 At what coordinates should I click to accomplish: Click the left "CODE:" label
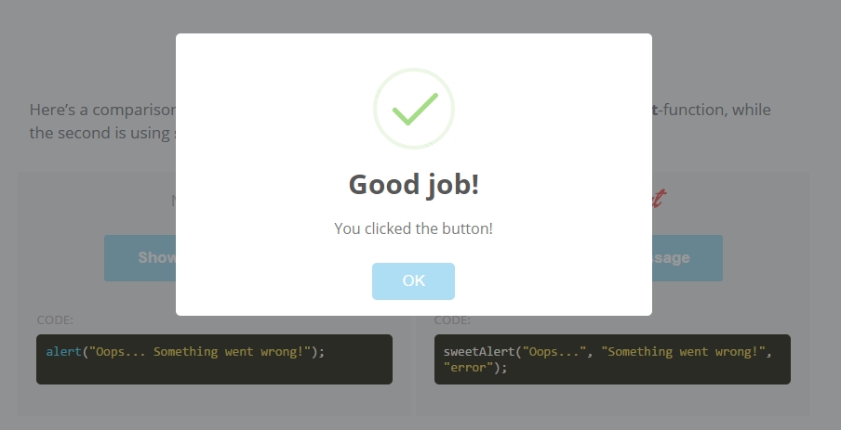pyautogui.click(x=55, y=320)
